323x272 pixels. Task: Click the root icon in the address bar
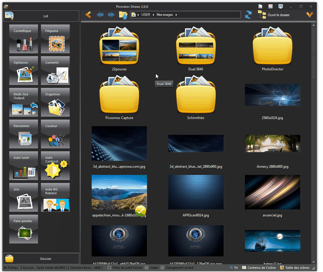133,15
